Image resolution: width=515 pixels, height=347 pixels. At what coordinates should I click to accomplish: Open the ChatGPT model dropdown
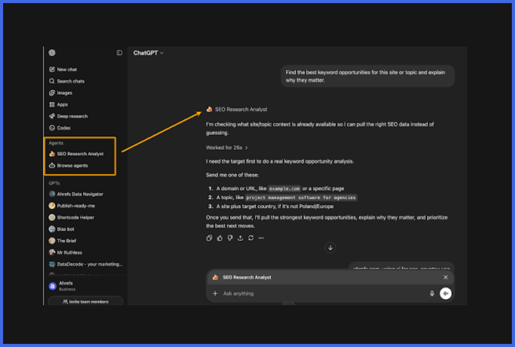(148, 53)
